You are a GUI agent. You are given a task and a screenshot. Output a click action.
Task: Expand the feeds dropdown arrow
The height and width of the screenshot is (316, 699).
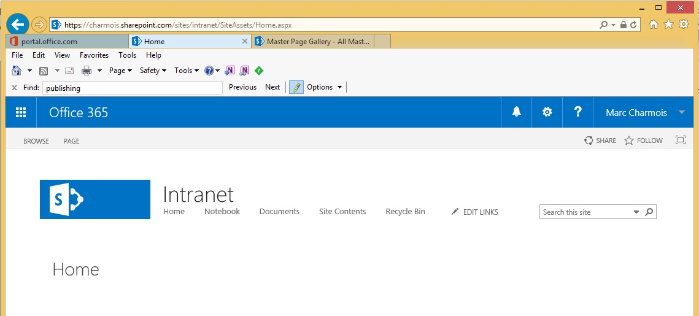[x=57, y=71]
